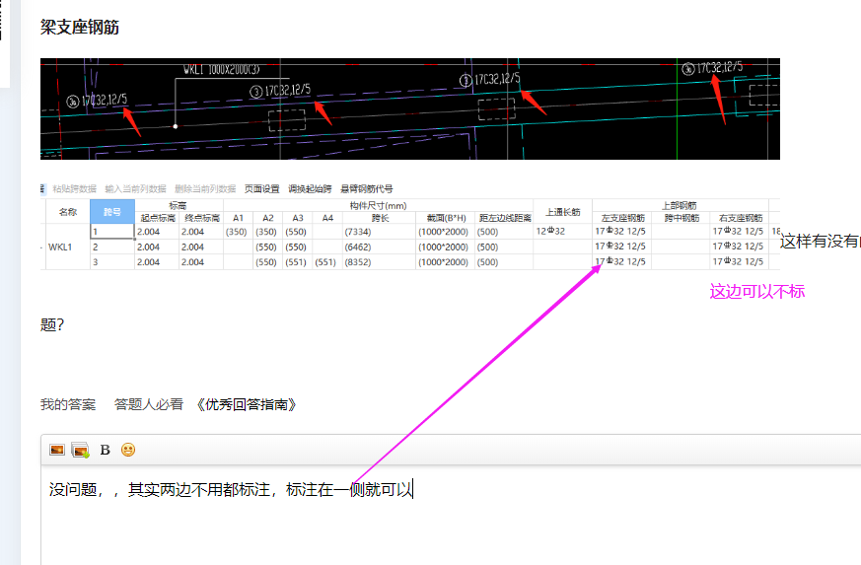Click the greyed 输入当前列数据 item
The image size is (861, 565).
[x=136, y=189]
